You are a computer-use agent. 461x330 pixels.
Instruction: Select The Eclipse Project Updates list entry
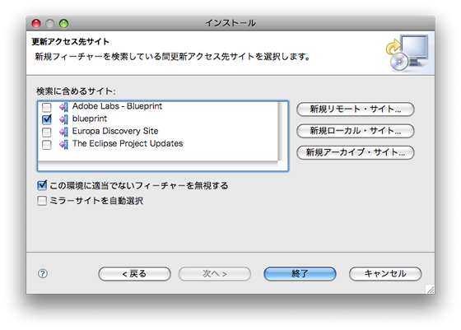coord(128,143)
